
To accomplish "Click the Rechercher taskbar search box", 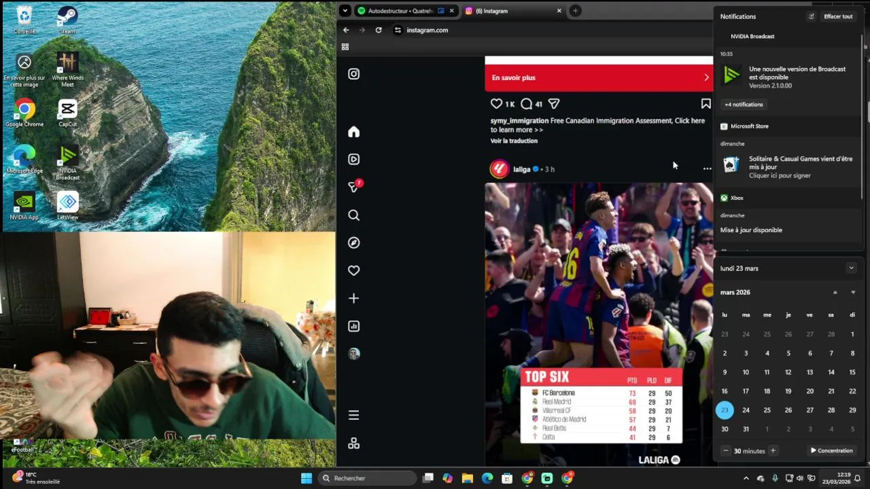I will coord(367,478).
